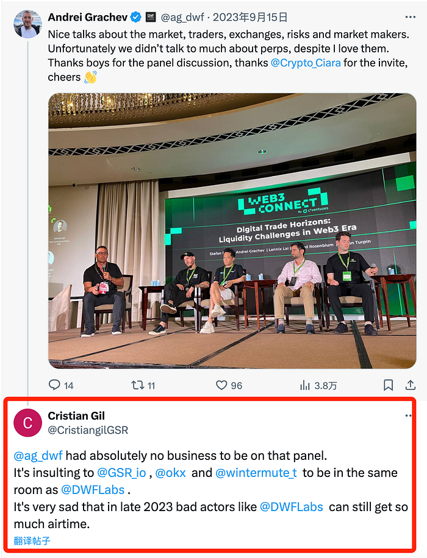This screenshot has height=558, width=427.
Task: Click the @wintermute_t mention link
Action: (x=256, y=473)
